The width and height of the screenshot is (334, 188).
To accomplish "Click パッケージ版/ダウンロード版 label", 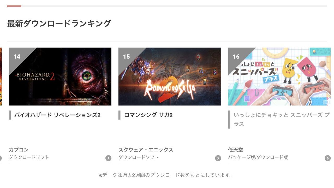I will (x=258, y=157).
